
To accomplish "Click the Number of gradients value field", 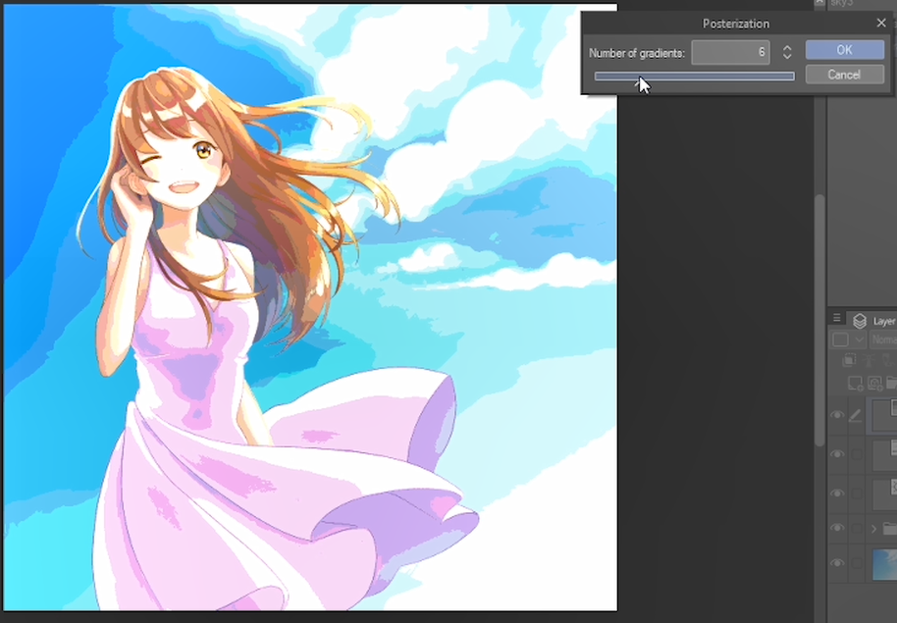I will pos(729,52).
